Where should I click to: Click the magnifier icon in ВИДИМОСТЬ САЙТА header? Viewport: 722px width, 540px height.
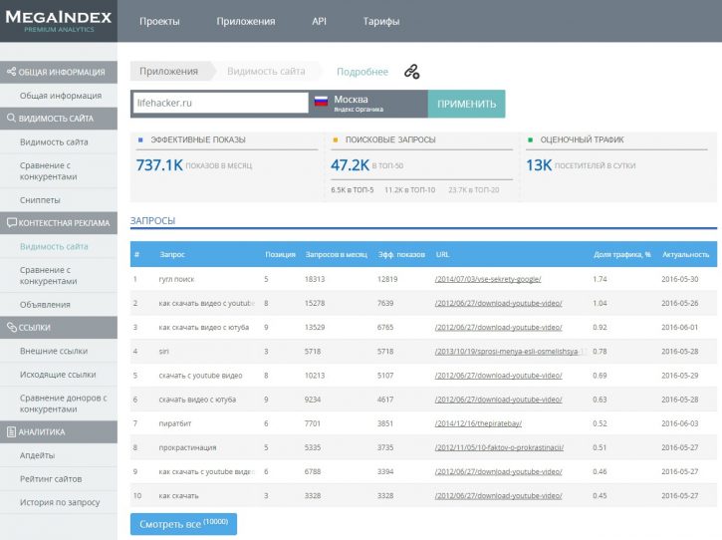pyautogui.click(x=12, y=118)
